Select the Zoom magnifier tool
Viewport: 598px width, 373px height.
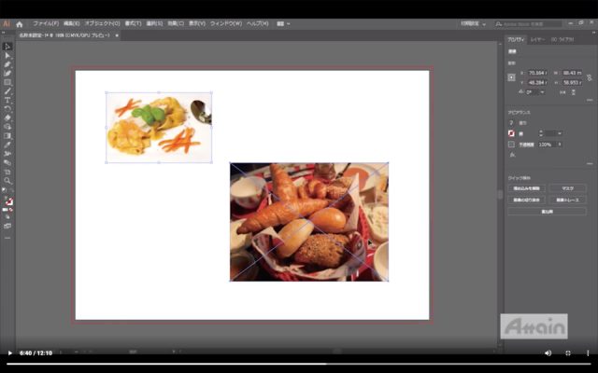tap(7, 181)
